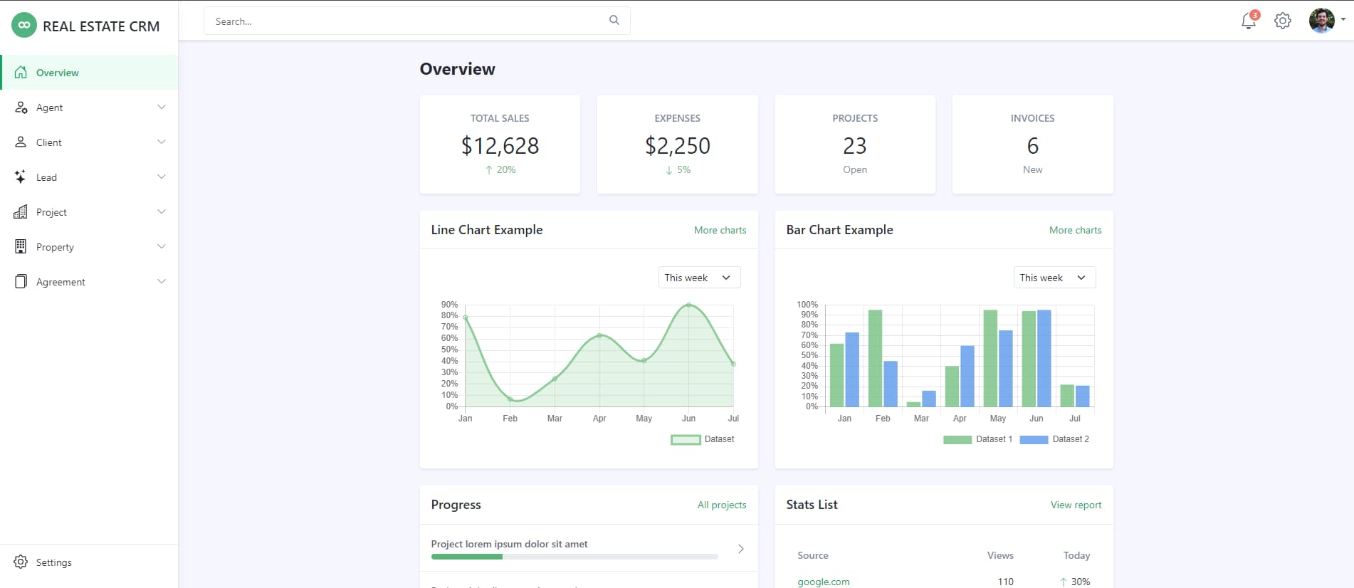Screen dimensions: 1354x588
Task: Click the up arrow beside 20% sales
Action: [489, 169]
